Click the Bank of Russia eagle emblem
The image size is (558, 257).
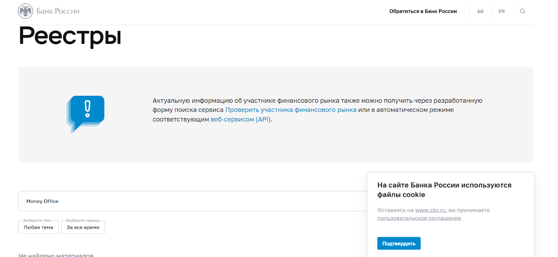(x=25, y=11)
